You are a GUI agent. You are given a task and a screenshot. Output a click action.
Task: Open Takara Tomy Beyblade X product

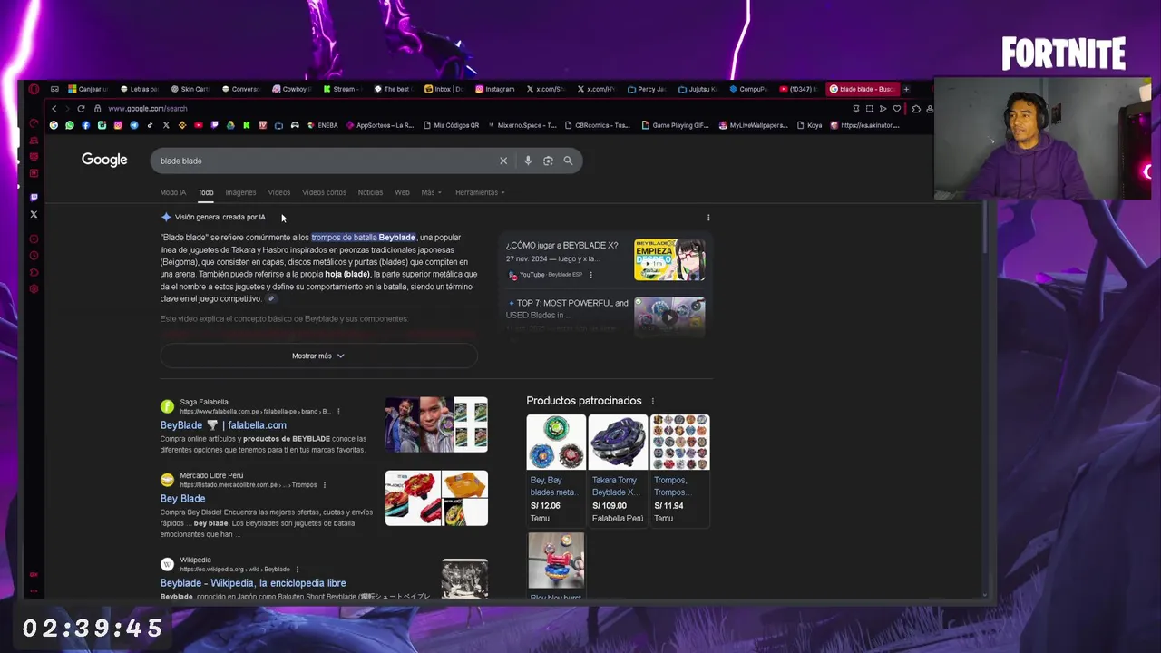pos(618,469)
